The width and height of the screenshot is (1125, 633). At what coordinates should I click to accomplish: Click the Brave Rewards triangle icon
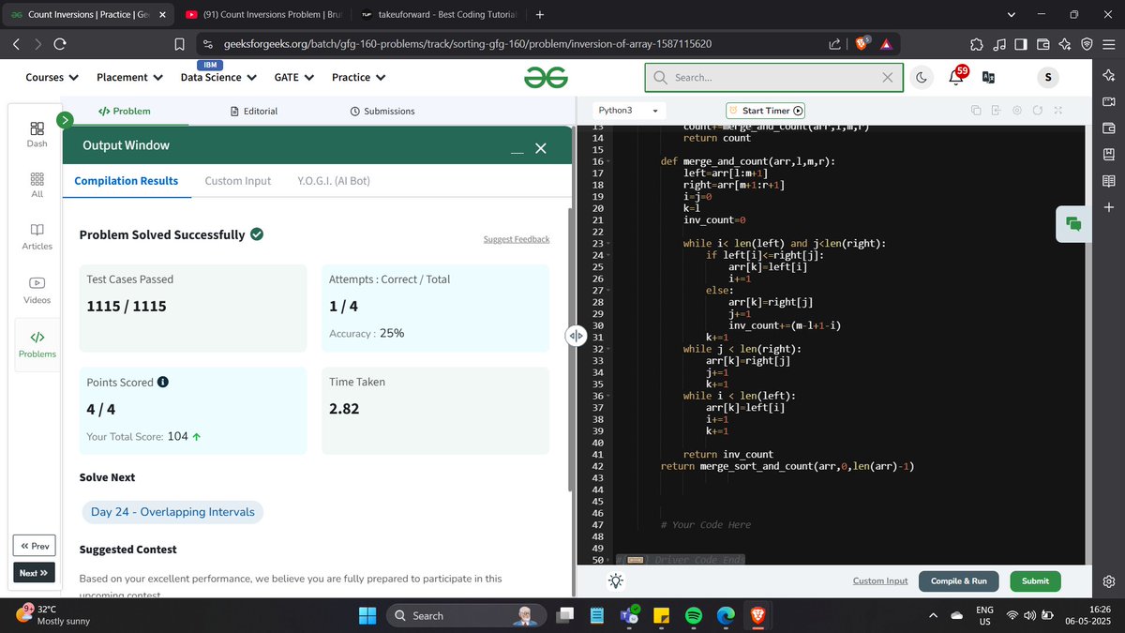tap(886, 44)
